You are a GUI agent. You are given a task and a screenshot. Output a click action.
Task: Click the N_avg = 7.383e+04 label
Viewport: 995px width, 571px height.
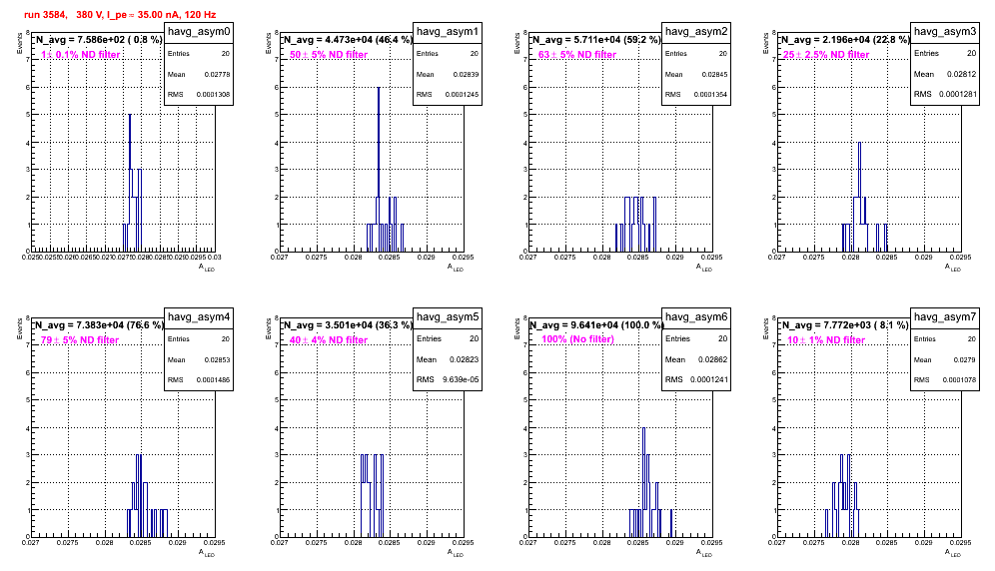click(x=99, y=324)
